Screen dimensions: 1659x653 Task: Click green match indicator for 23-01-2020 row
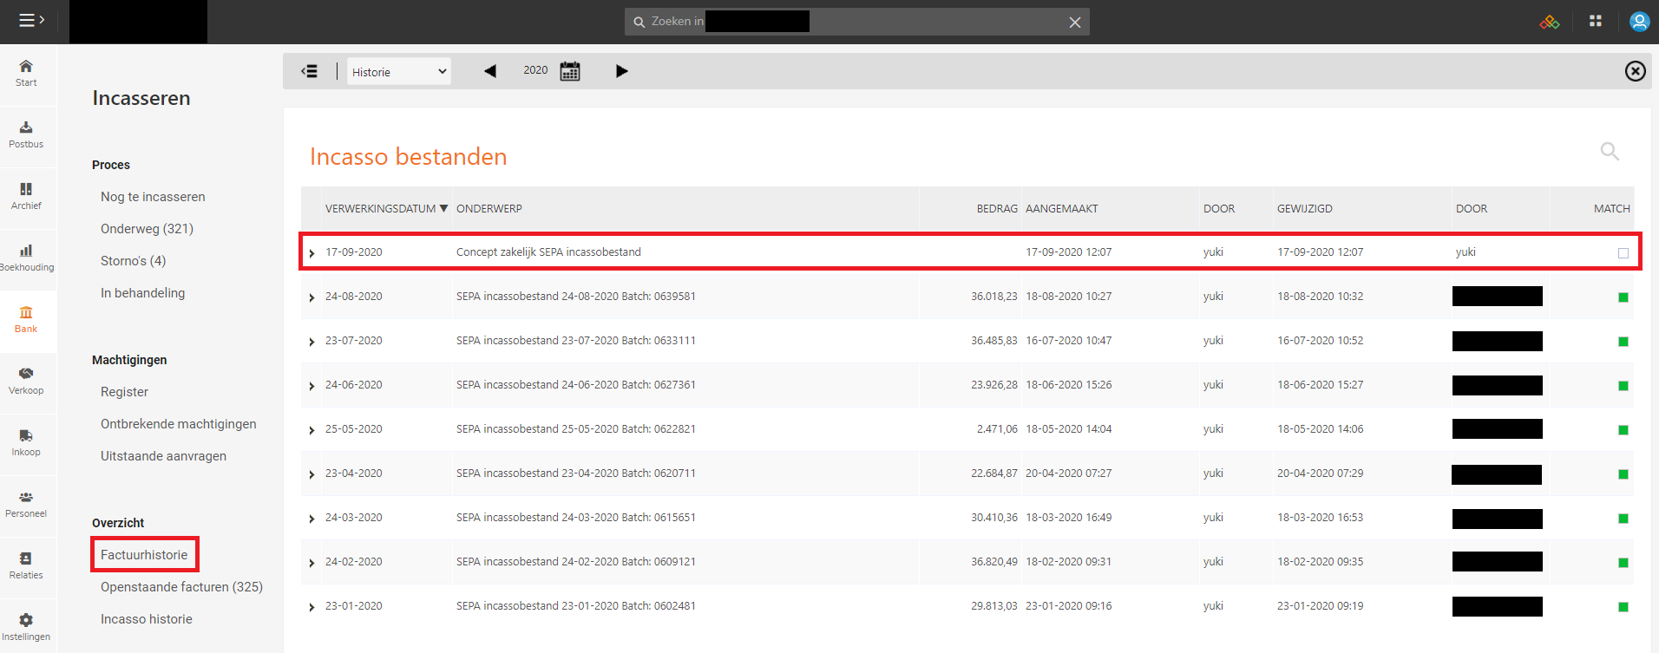[x=1623, y=607]
